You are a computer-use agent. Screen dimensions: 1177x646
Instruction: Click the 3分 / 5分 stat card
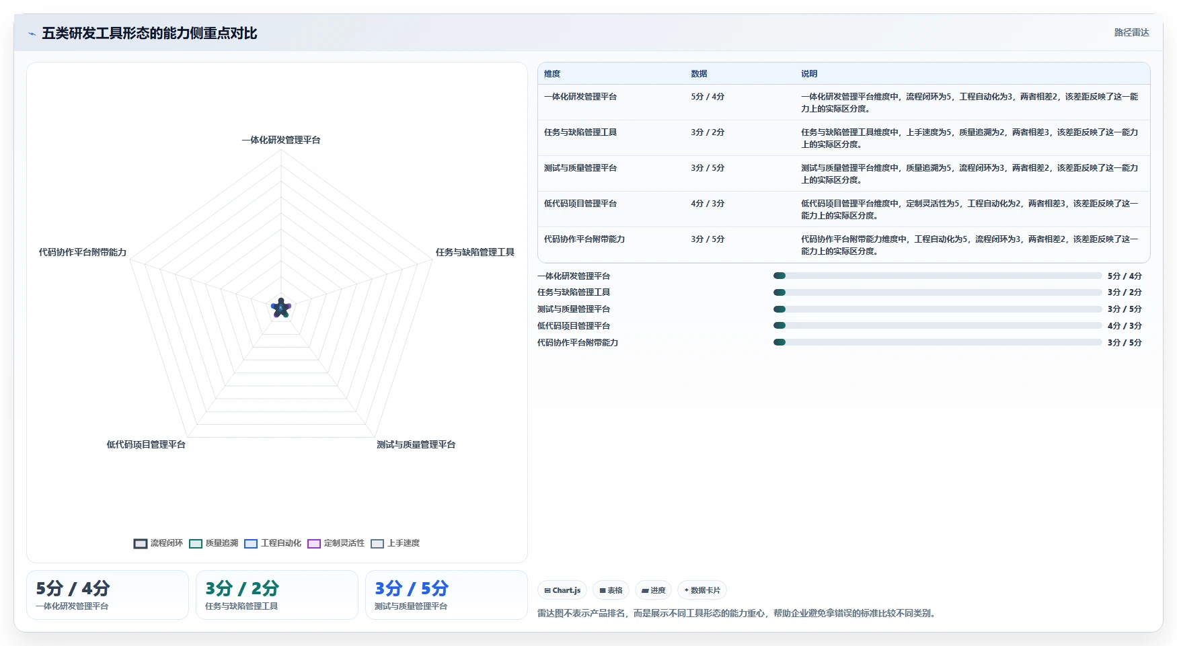[447, 595]
